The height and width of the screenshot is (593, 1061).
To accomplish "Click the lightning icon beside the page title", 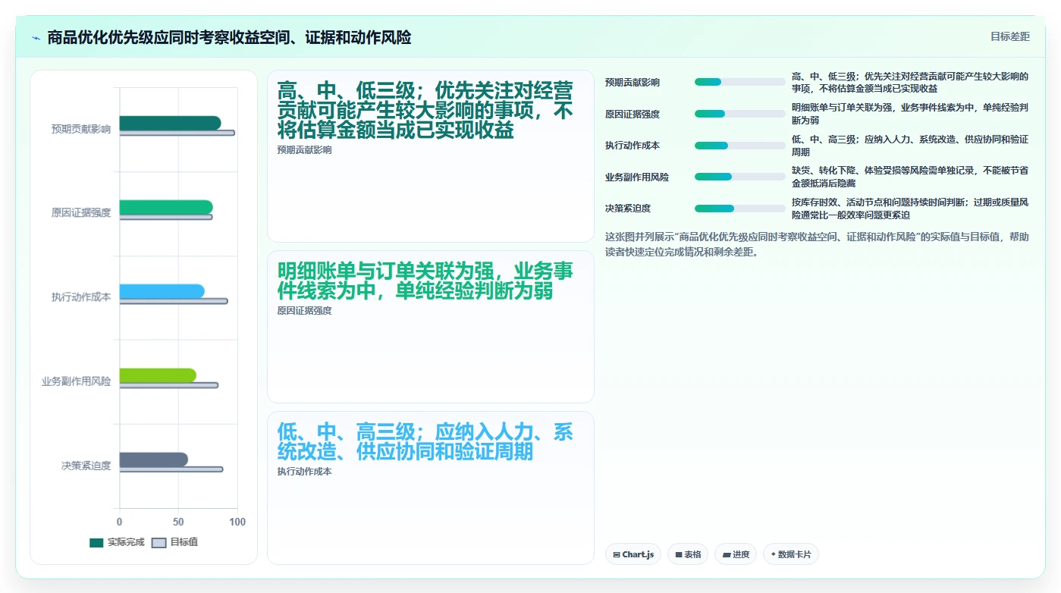I will 36,38.
